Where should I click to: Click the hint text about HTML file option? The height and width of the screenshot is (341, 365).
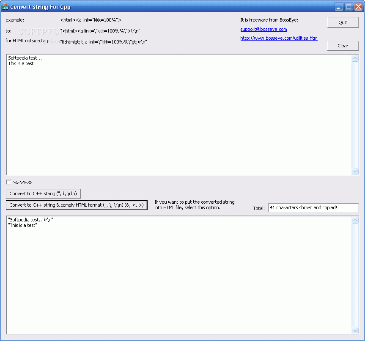195,205
